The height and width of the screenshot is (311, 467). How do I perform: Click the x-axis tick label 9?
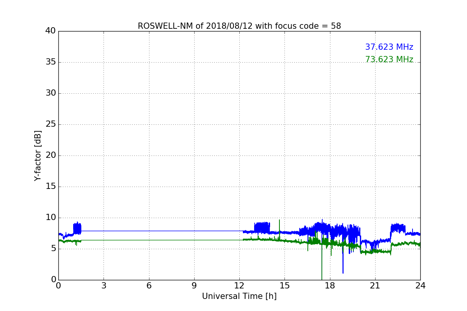point(194,286)
